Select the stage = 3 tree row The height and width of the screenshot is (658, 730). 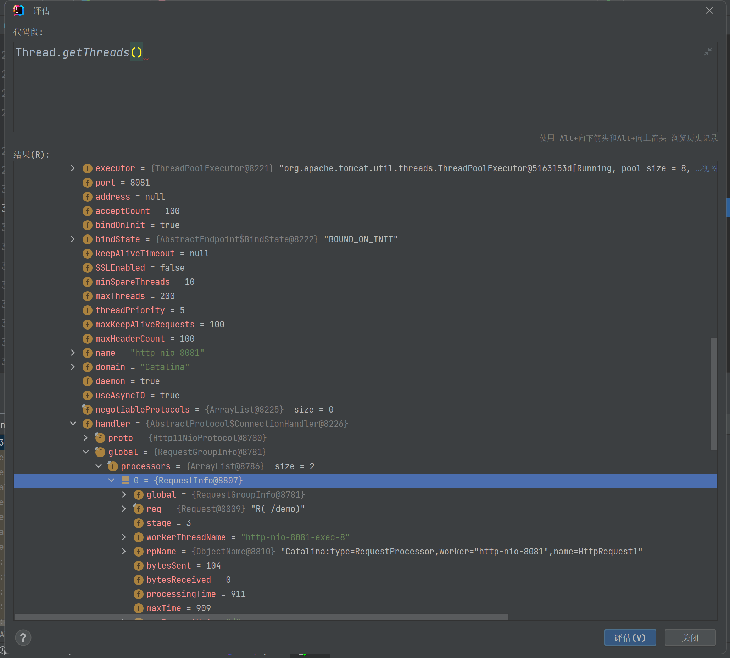click(x=168, y=523)
